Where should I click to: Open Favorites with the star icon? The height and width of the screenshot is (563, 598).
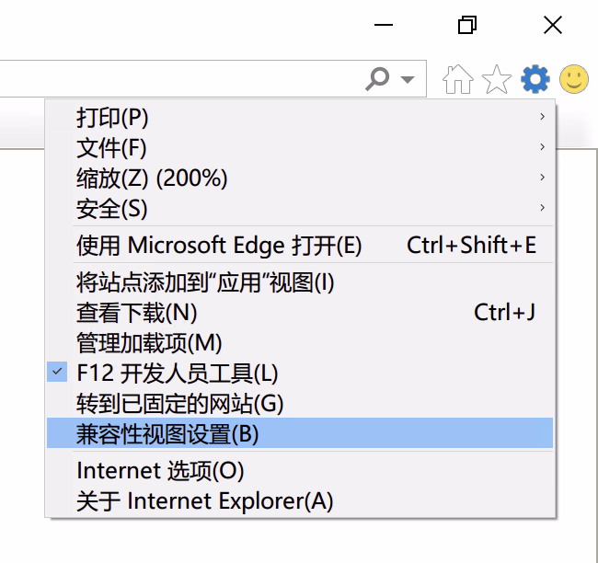coord(497,80)
